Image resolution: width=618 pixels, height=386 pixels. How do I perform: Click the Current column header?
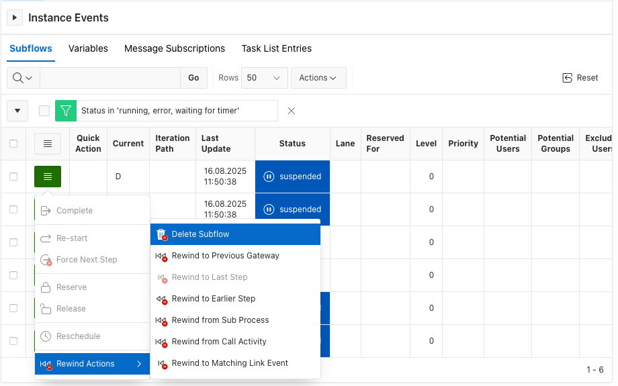128,144
